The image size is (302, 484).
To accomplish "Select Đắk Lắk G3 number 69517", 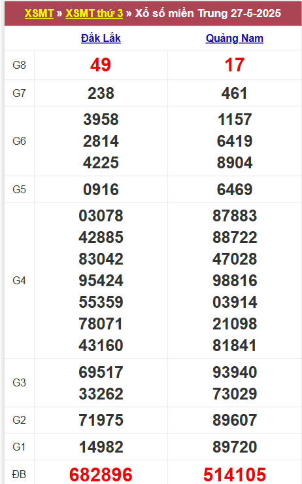I will (x=101, y=372).
